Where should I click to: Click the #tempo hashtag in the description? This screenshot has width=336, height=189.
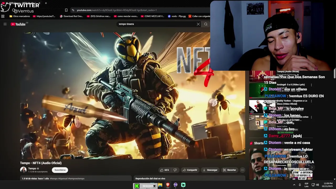pyautogui.click(x=54, y=179)
